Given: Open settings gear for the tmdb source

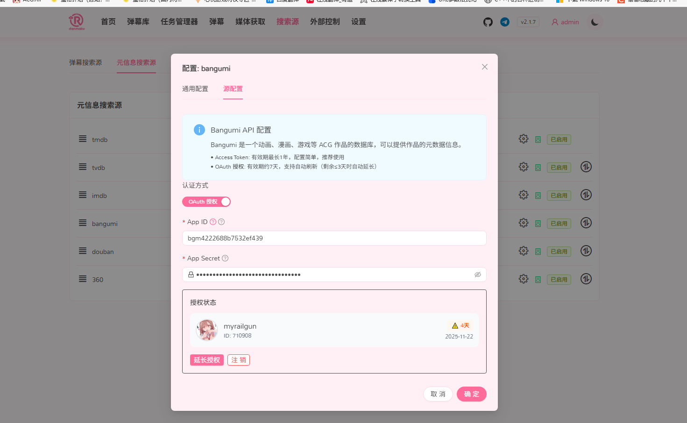Looking at the screenshot, I should (524, 139).
